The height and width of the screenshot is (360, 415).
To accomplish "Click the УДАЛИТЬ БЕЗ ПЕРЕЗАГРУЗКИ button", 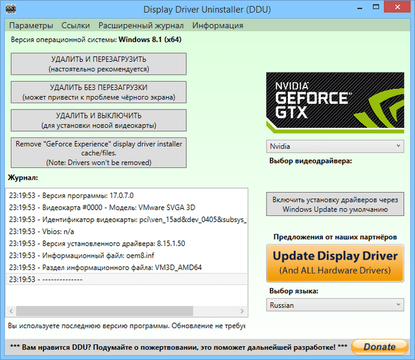I will pyautogui.click(x=99, y=92).
